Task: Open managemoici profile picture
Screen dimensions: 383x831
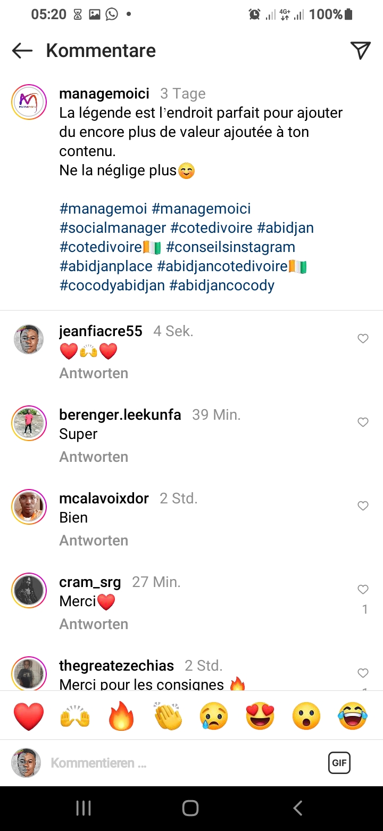Action: [x=29, y=102]
